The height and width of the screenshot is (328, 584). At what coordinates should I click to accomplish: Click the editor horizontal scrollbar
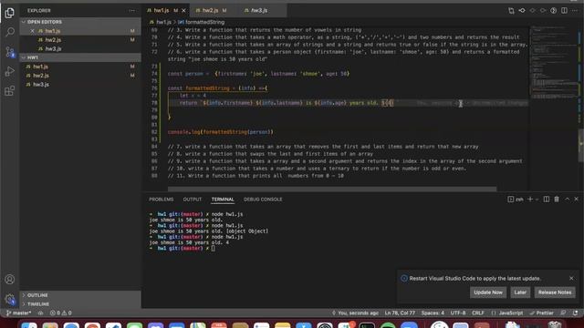tap(332, 189)
